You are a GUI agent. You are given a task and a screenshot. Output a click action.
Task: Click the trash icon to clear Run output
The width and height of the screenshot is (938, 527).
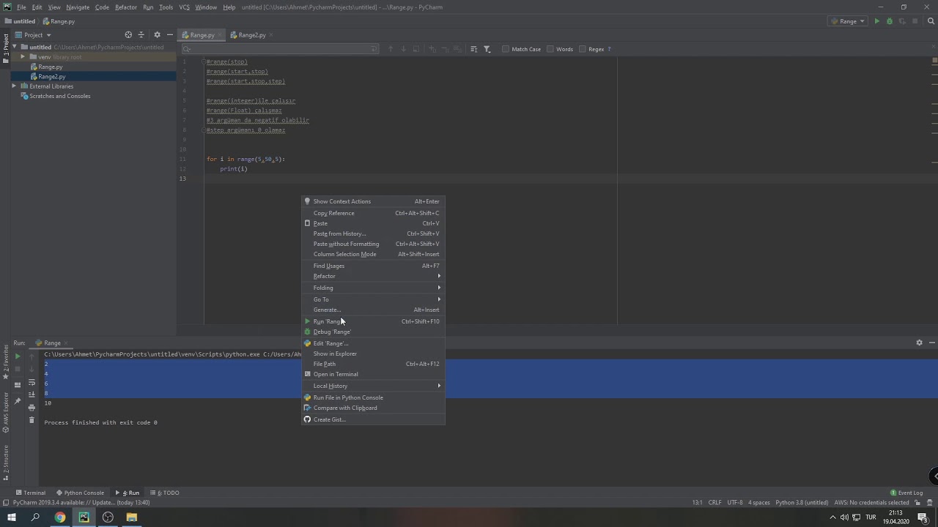coord(32,419)
